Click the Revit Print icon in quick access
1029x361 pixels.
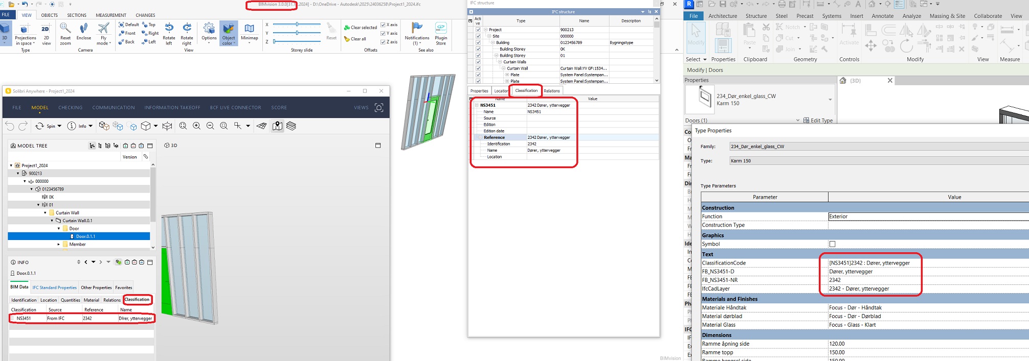click(781, 4)
